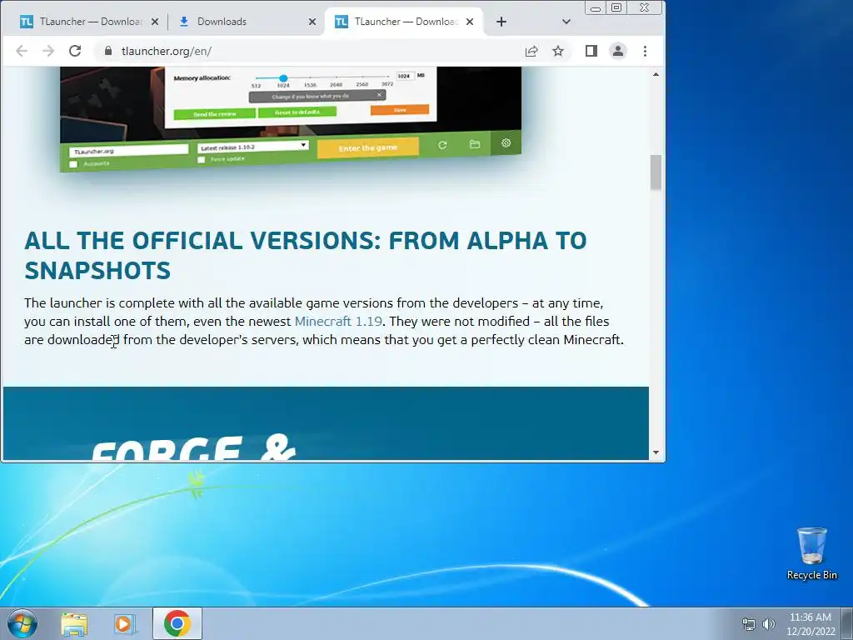The height and width of the screenshot is (640, 853).
Task: Open a new tab with the plus button
Action: [x=501, y=22]
